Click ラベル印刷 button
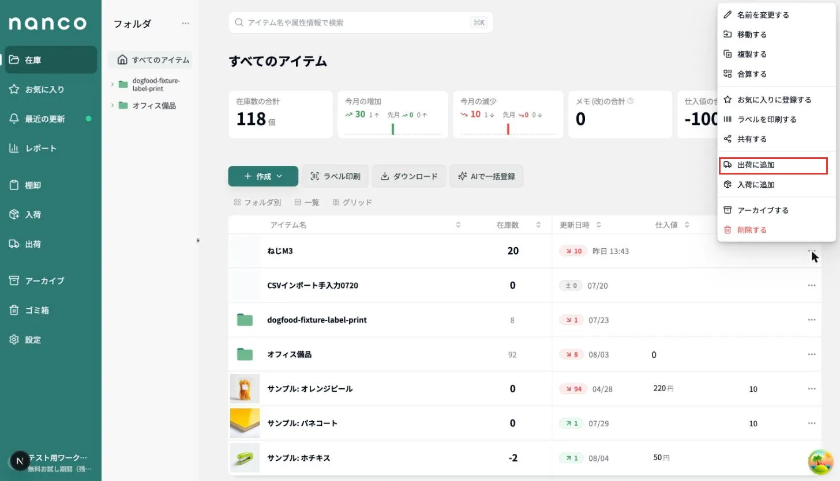 [335, 176]
